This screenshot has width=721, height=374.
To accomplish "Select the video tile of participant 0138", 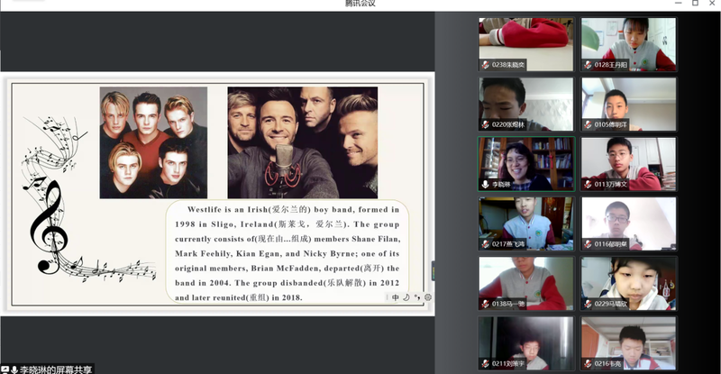I will pyautogui.click(x=526, y=283).
